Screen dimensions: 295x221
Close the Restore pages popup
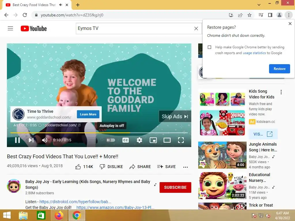(x=290, y=24)
